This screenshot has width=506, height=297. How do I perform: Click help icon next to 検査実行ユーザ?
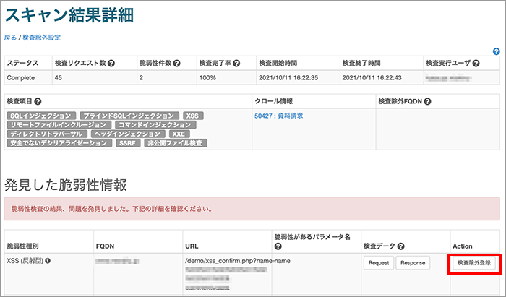(x=476, y=63)
